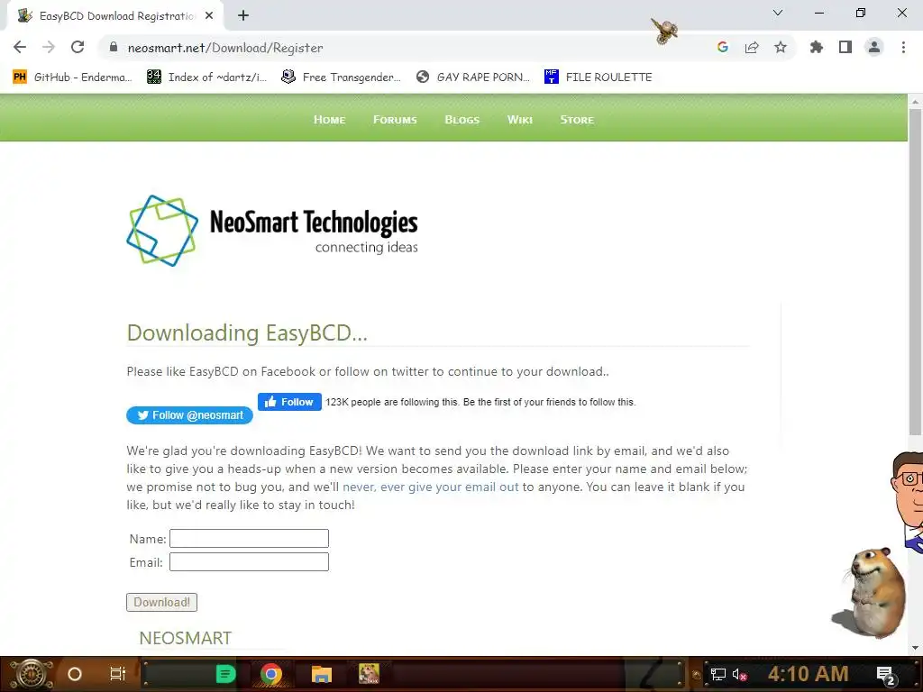The height and width of the screenshot is (692, 923).
Task: Switch to Chrome in the taskbar
Action: click(x=271, y=674)
